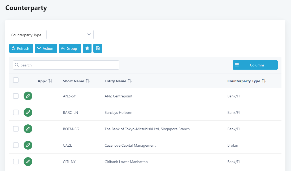
Task: Click the Group button
Action: 70,48
